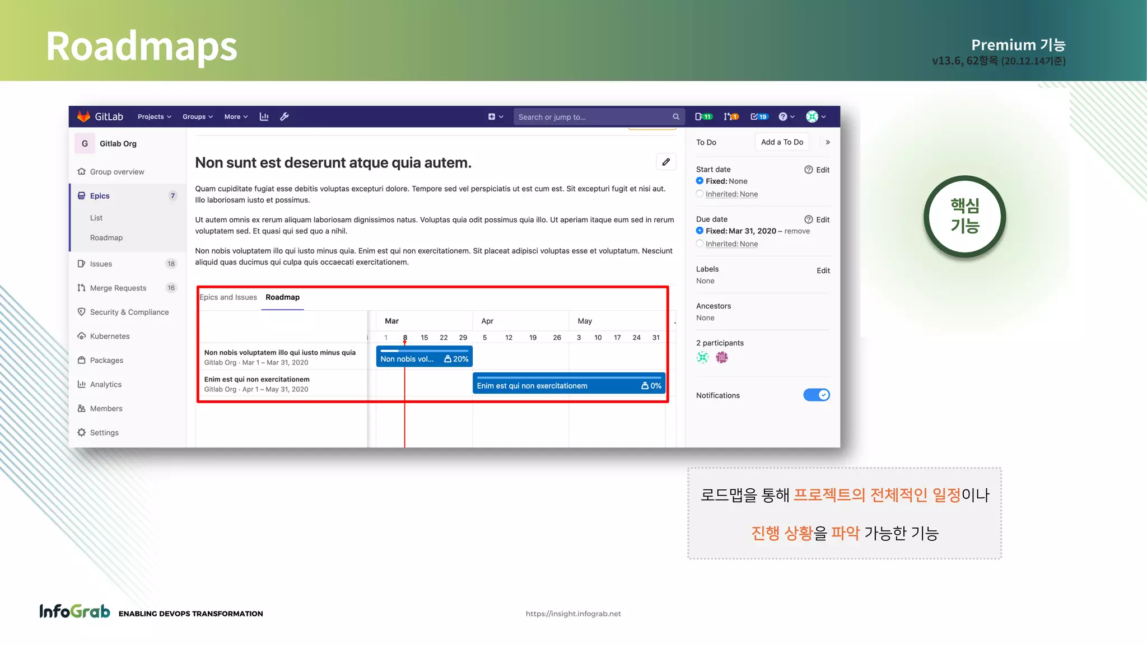
Task: Click the new item plus icon
Action: click(x=492, y=116)
